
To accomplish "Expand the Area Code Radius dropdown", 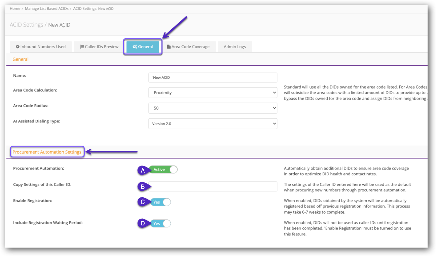I will pyautogui.click(x=213, y=108).
